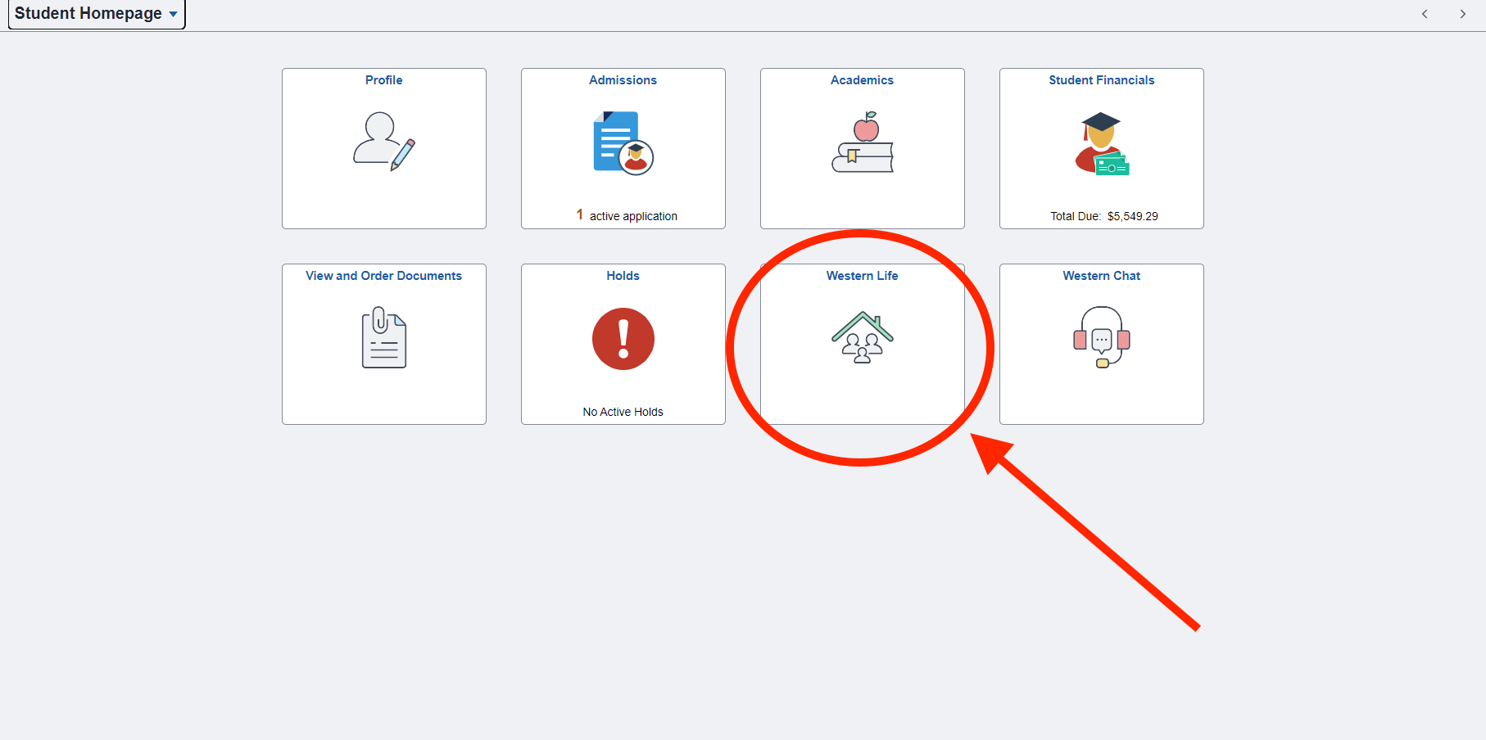
Task: Go to previous page with left chevron
Action: pyautogui.click(x=1425, y=14)
